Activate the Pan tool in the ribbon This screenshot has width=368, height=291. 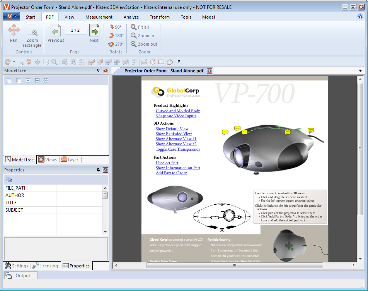click(14, 33)
